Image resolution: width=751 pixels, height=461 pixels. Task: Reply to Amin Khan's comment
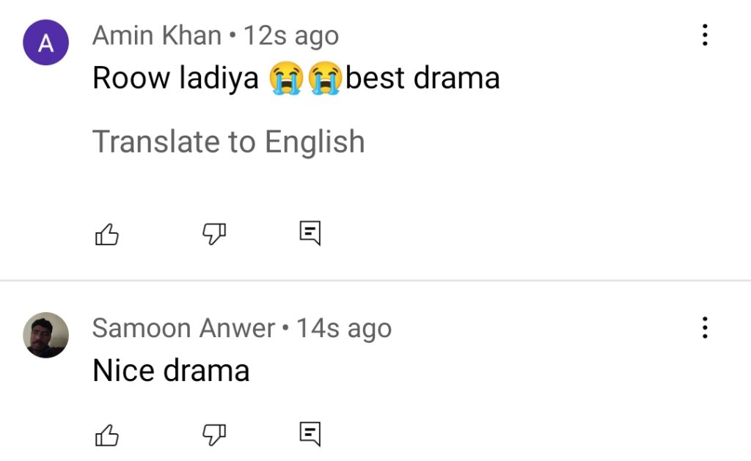(x=310, y=233)
